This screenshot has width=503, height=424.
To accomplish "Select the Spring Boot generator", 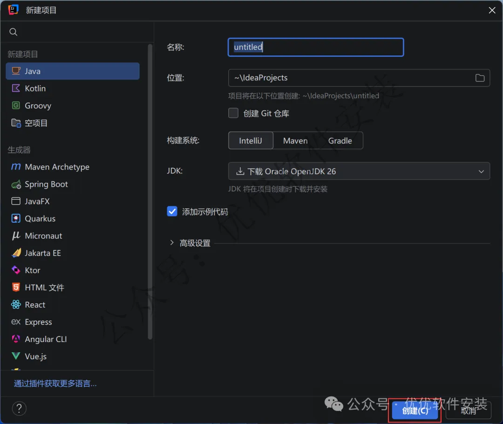I will [x=73, y=184].
